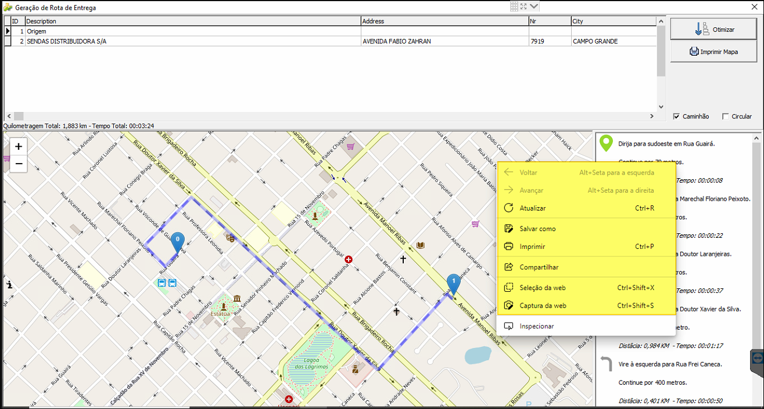
Task: Click the black cross church icon on map
Action: tap(402, 259)
